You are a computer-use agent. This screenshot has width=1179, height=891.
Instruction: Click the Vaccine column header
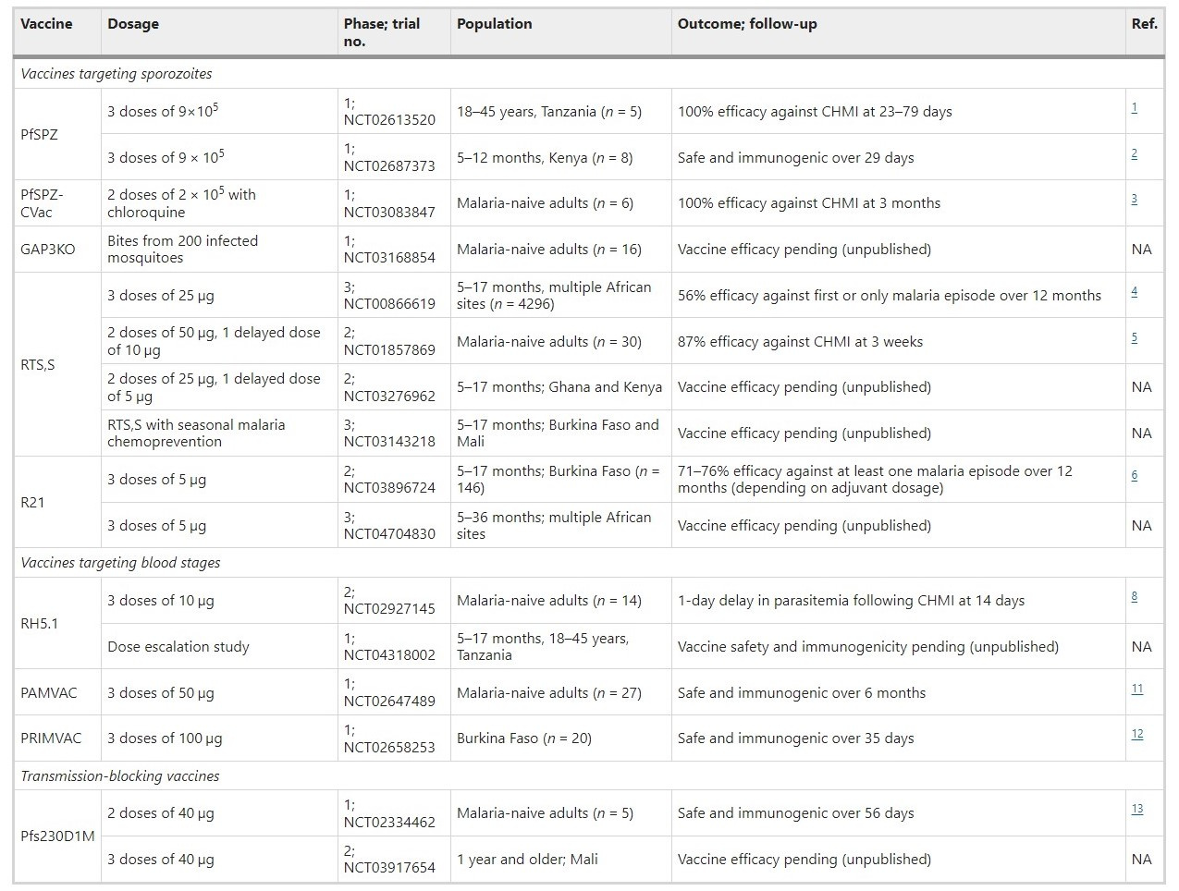click(x=46, y=24)
